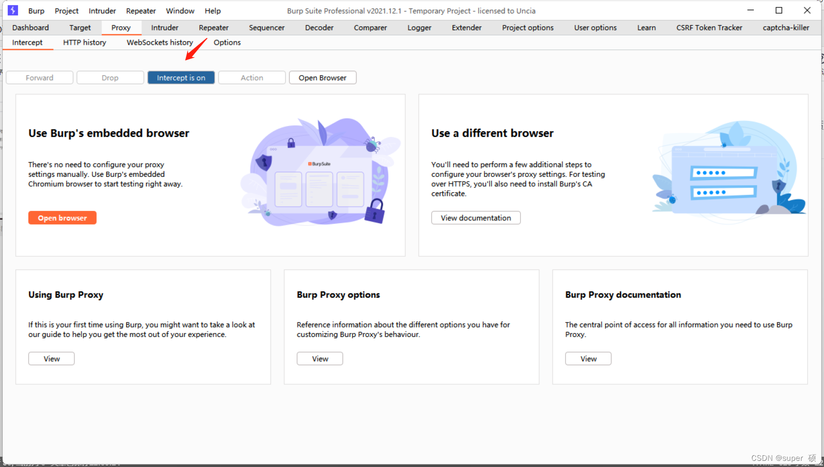Screen dimensions: 824x467
Task: Open the Comparer tab
Action: (370, 28)
